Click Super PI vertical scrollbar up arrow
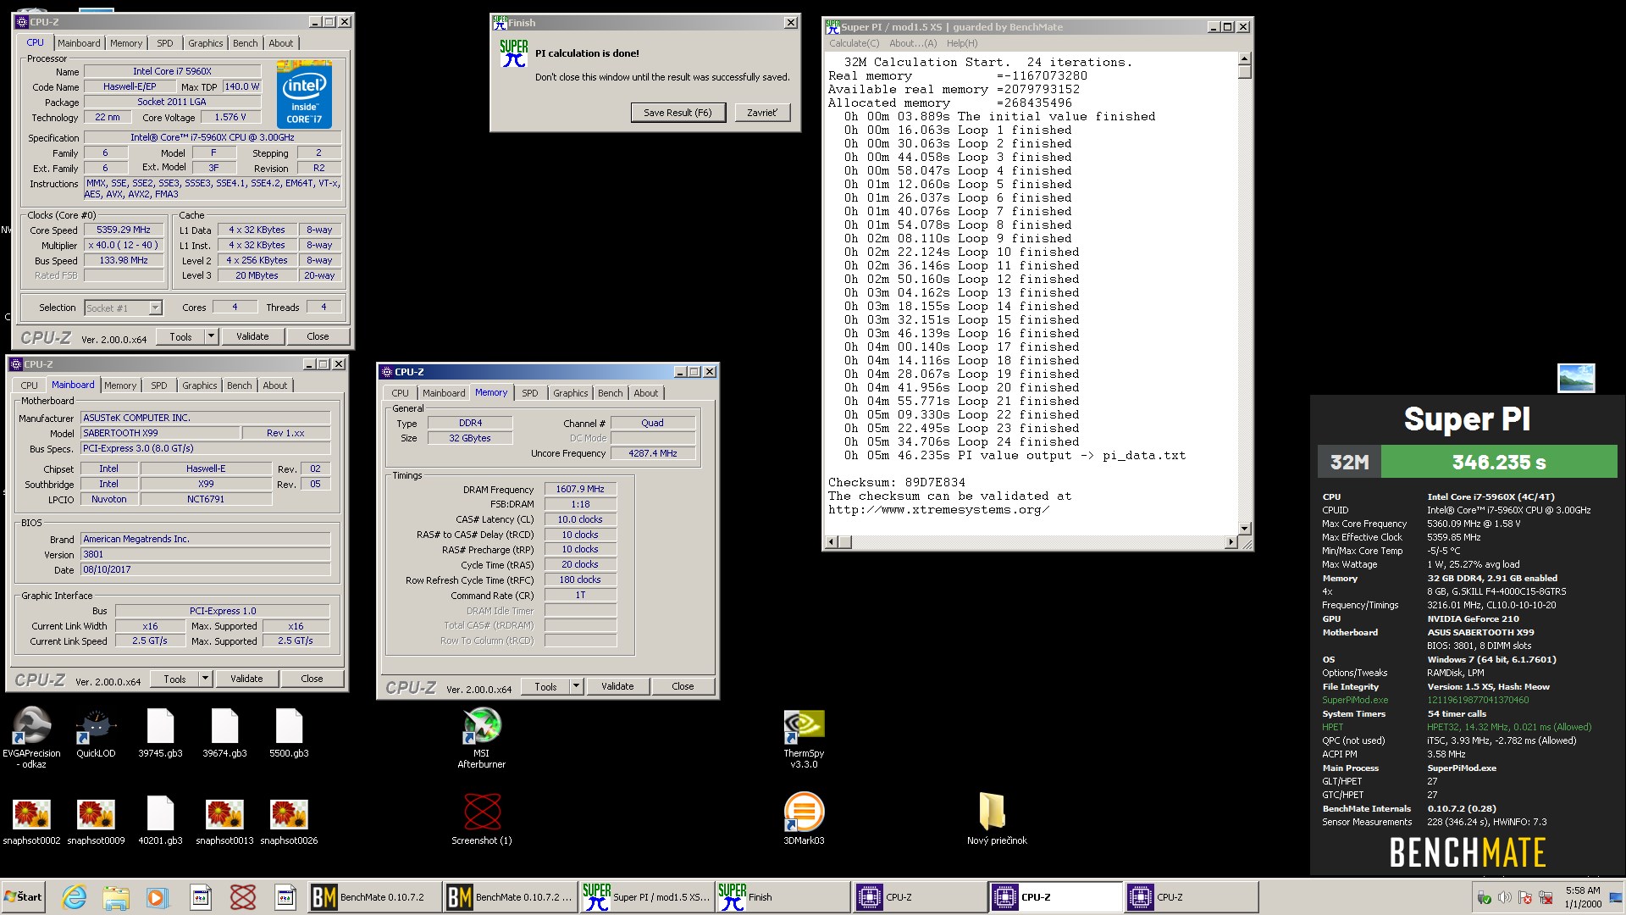The height and width of the screenshot is (915, 1626). click(1245, 58)
